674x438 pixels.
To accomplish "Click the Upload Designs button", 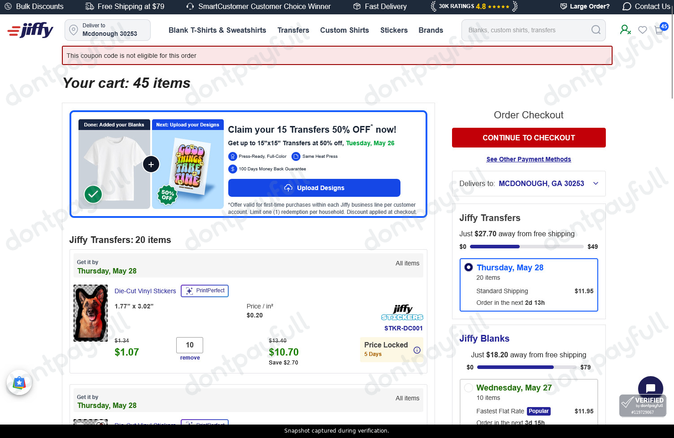I will click(314, 188).
